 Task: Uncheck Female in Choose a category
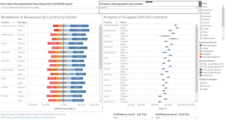pyautogui.click(x=201, y=86)
